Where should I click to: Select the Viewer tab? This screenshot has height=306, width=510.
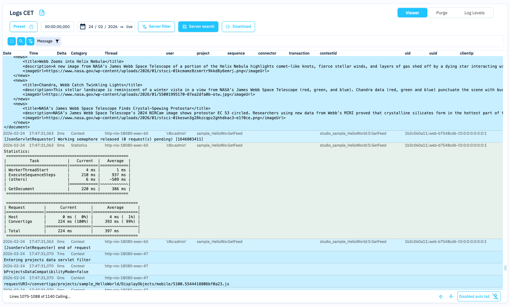click(x=412, y=13)
